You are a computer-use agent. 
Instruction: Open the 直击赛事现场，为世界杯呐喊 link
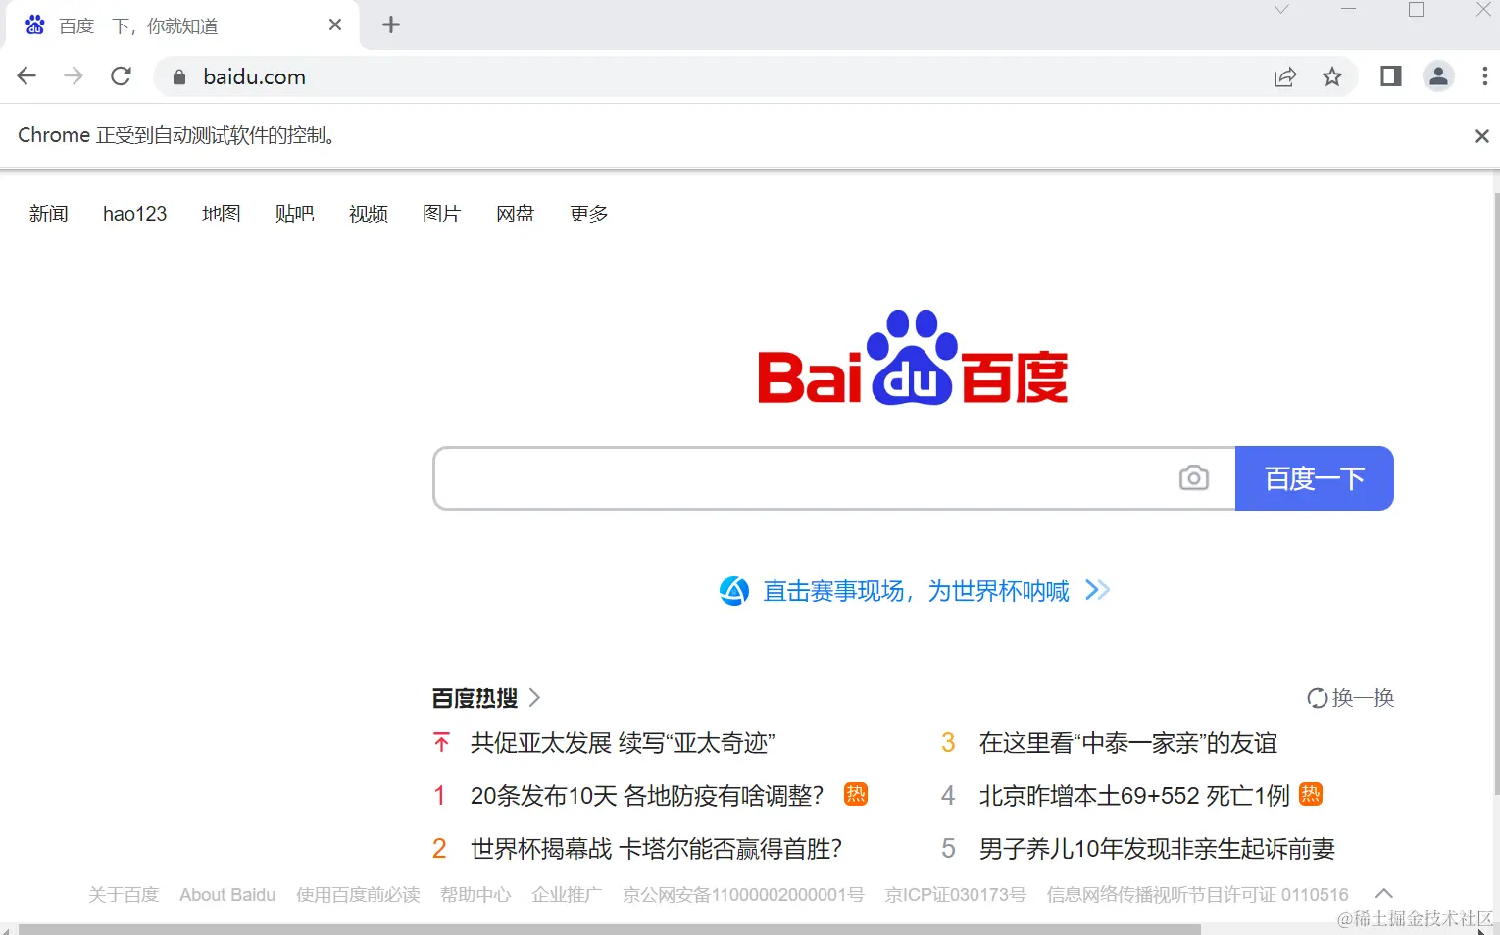917,591
